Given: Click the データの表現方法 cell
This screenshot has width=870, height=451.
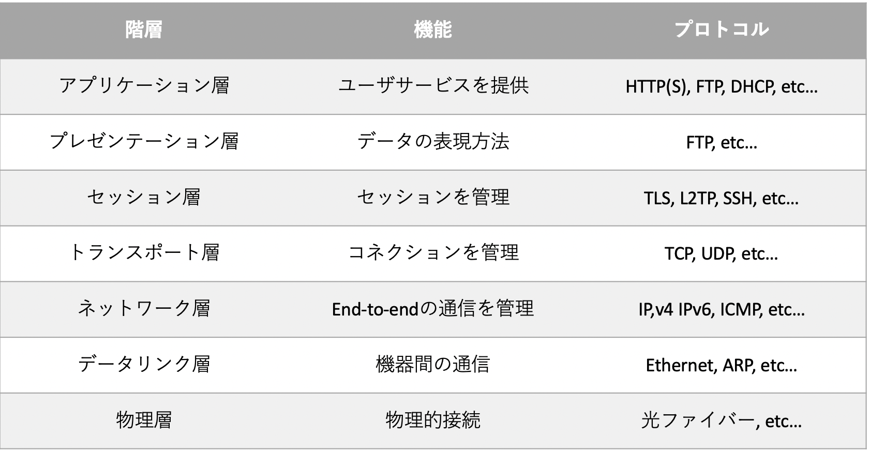Looking at the screenshot, I should 433,142.
